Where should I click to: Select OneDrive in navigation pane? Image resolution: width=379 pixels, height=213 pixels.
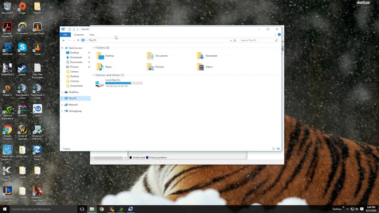(73, 92)
